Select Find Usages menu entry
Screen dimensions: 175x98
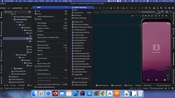coord(51,23)
